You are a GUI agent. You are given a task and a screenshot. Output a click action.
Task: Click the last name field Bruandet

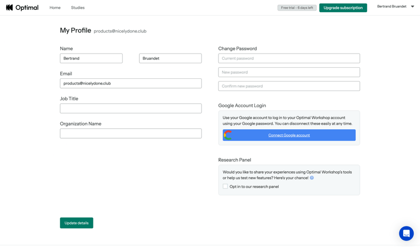pos(170,58)
